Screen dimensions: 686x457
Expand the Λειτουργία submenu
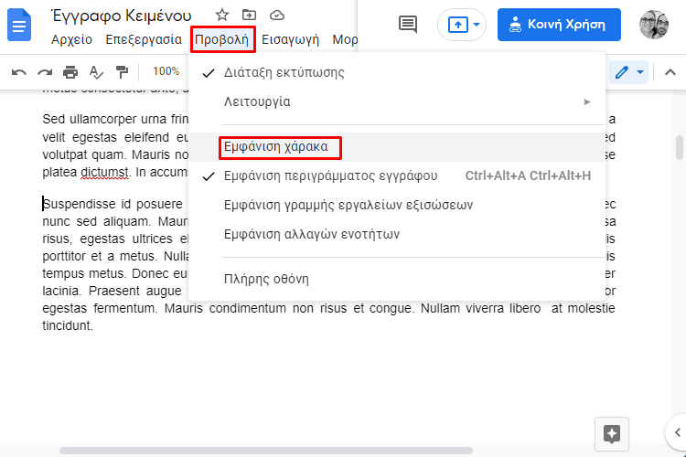pyautogui.click(x=397, y=101)
